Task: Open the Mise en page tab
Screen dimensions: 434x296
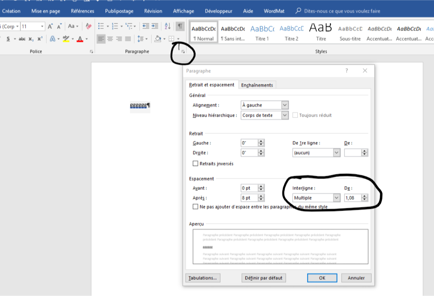Action: tap(46, 11)
